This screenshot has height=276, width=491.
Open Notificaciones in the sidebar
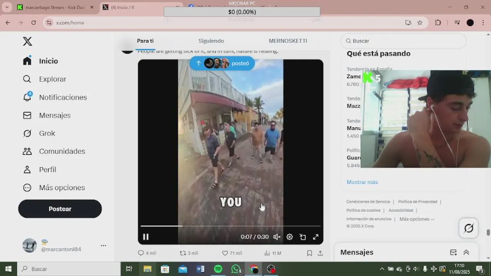click(x=55, y=97)
